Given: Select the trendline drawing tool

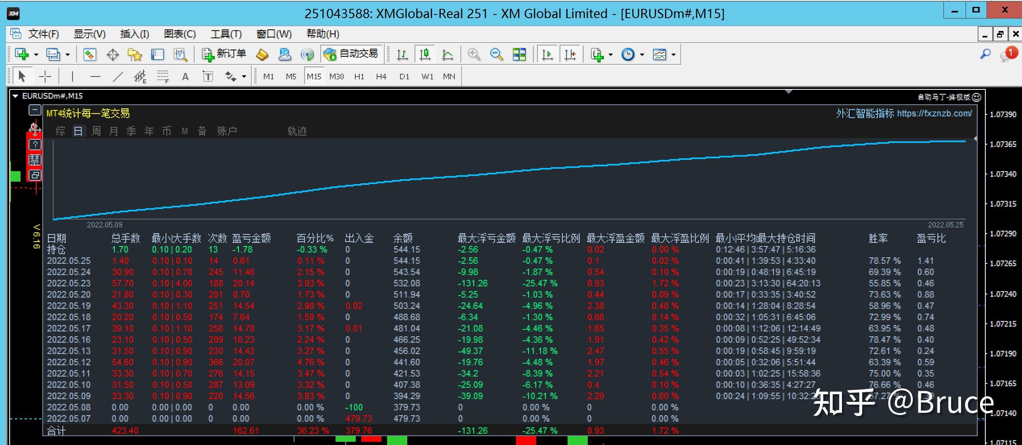Looking at the screenshot, I should pos(118,76).
